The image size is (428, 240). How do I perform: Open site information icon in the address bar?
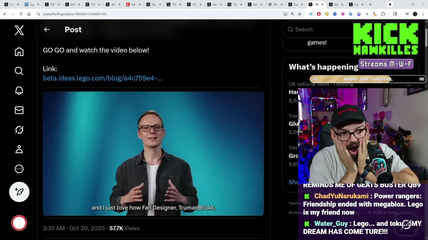point(38,14)
